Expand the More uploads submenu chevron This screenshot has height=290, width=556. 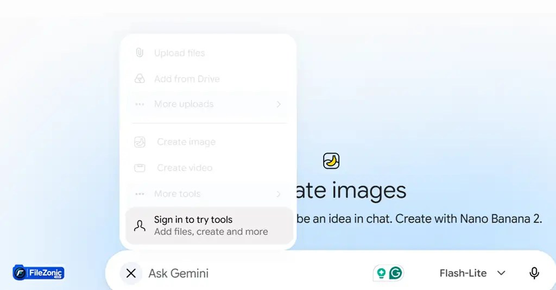[x=279, y=104]
